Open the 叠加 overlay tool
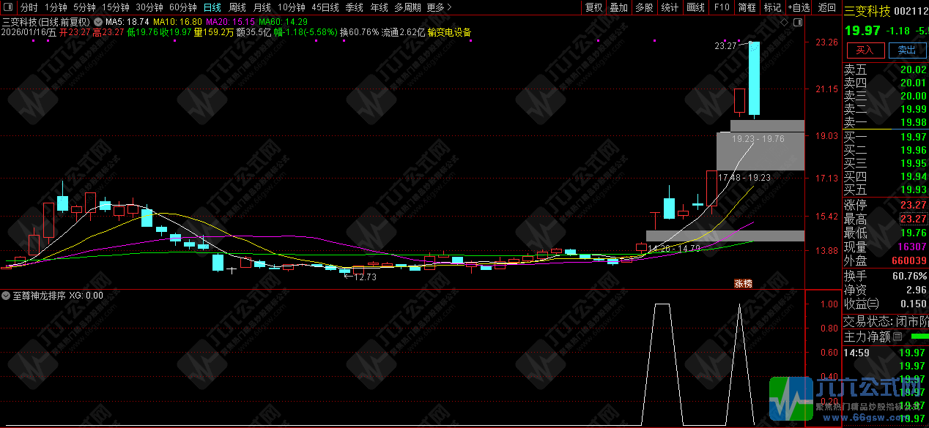This screenshot has height=428, width=929. (x=619, y=7)
